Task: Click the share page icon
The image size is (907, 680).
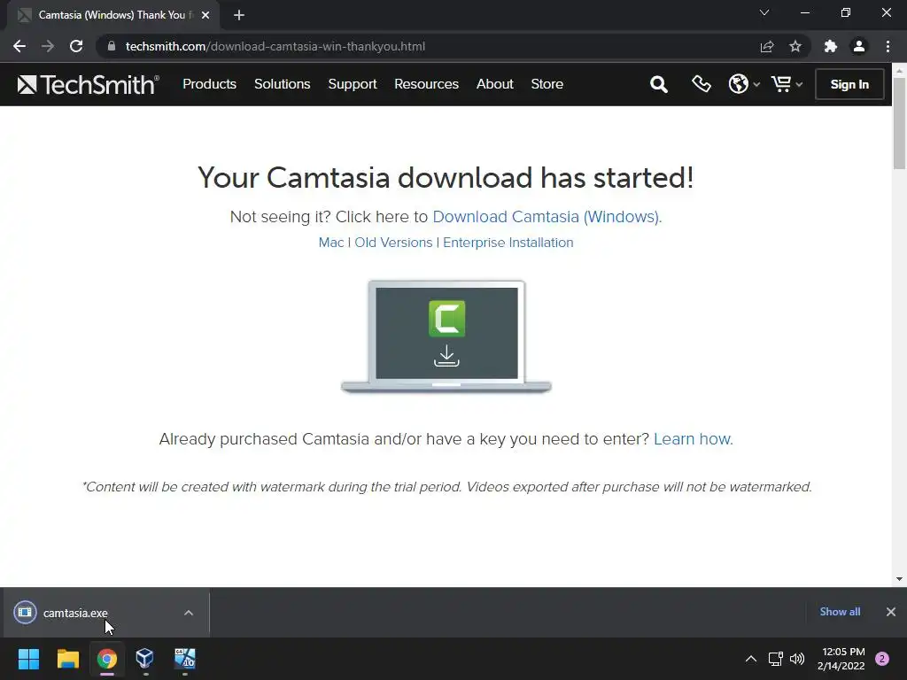Action: click(766, 46)
